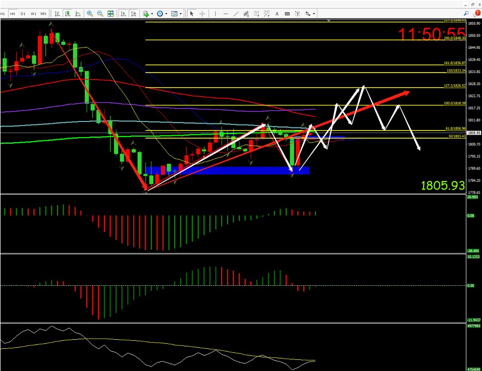This screenshot has height=371, width=482.
Task: Select the crosshair tool
Action: click(202, 14)
